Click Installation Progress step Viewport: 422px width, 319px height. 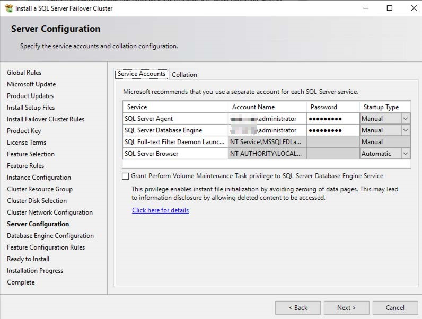[35, 271]
